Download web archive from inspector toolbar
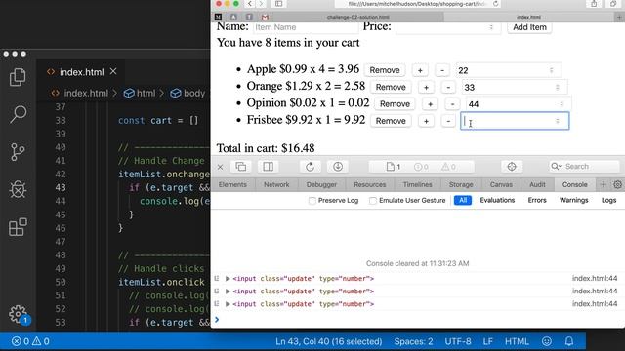Viewport: 625px width, 351px height. pyautogui.click(x=338, y=167)
